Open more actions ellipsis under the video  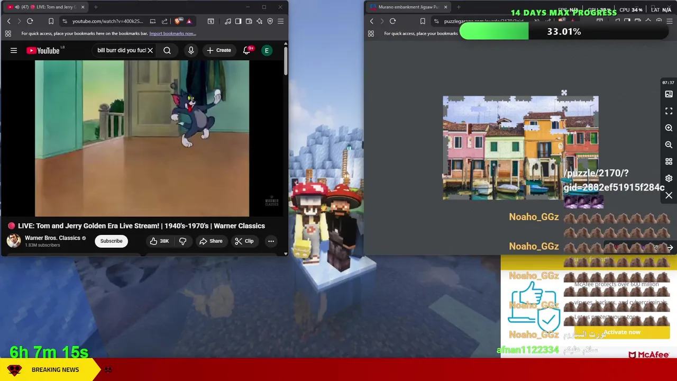271,241
